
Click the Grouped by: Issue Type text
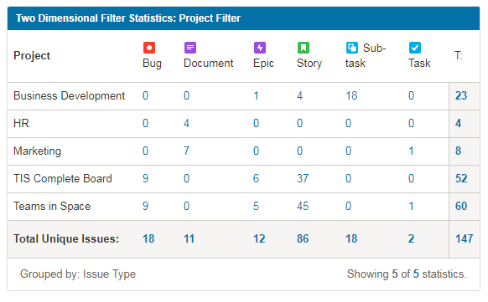pyautogui.click(x=78, y=274)
